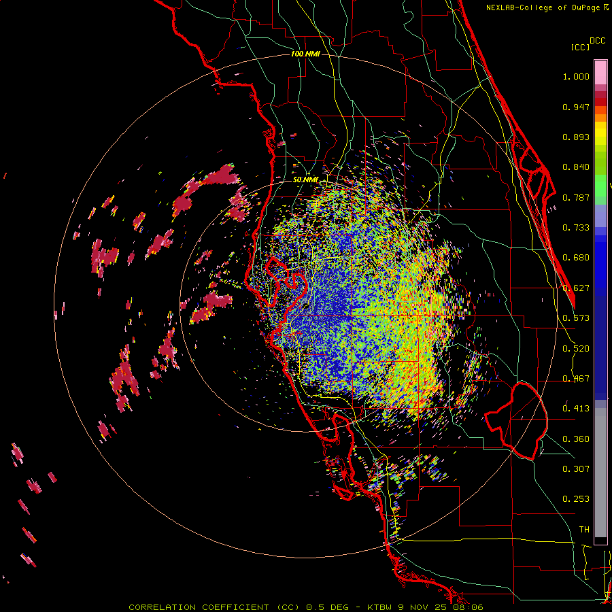The height and width of the screenshot is (612, 612).
Task: Select the light pink top color bar segment
Action: click(600, 72)
